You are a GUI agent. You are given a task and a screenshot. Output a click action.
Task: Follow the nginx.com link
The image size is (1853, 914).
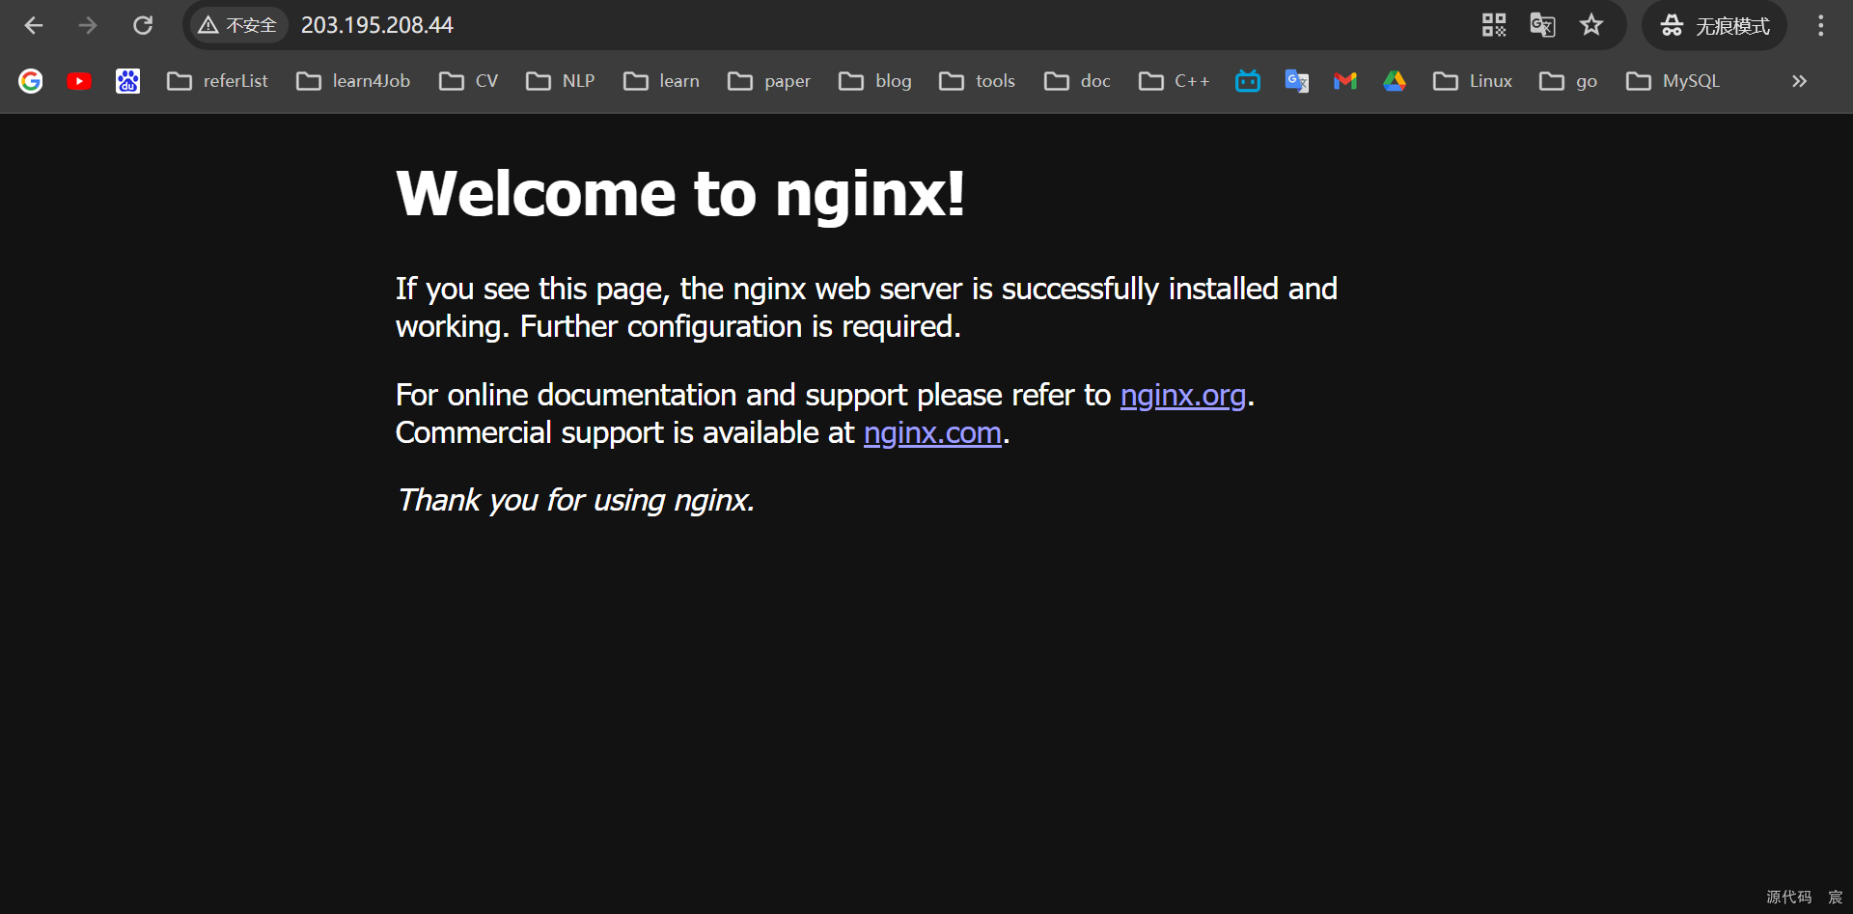[932, 433]
